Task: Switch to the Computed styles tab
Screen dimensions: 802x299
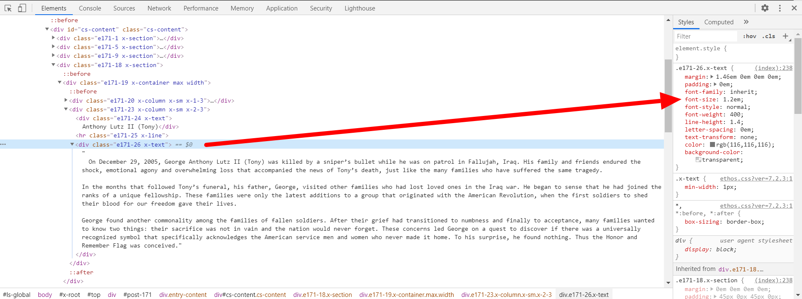Action: (x=719, y=22)
